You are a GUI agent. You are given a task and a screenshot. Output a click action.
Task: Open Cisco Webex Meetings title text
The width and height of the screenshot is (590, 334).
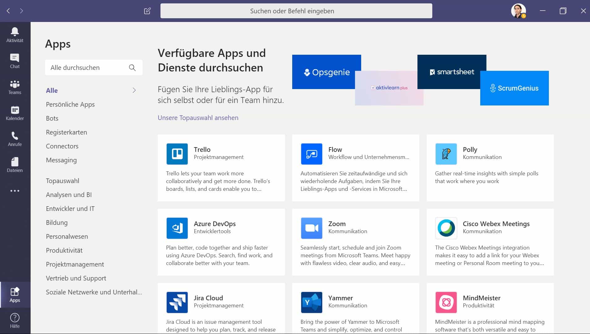click(496, 224)
